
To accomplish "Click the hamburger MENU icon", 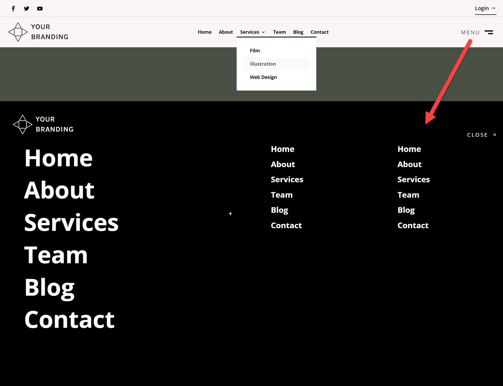I will [x=488, y=32].
